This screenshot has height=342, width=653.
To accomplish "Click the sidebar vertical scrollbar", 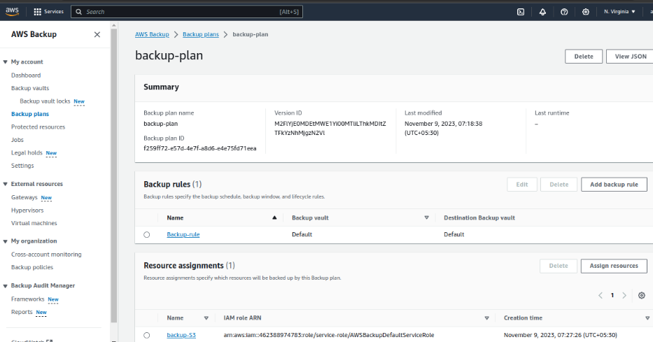I will pyautogui.click(x=113, y=175).
